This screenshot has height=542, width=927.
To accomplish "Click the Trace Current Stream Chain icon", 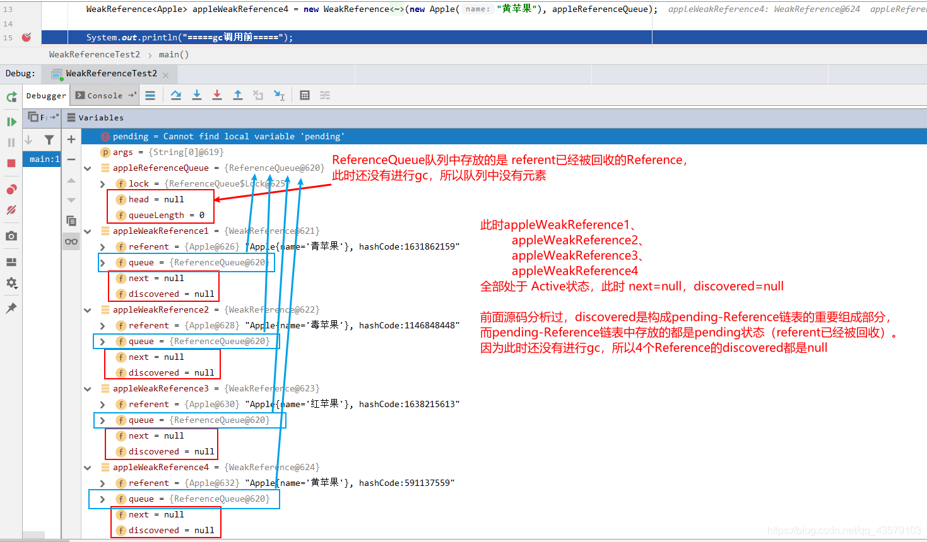I will click(325, 95).
